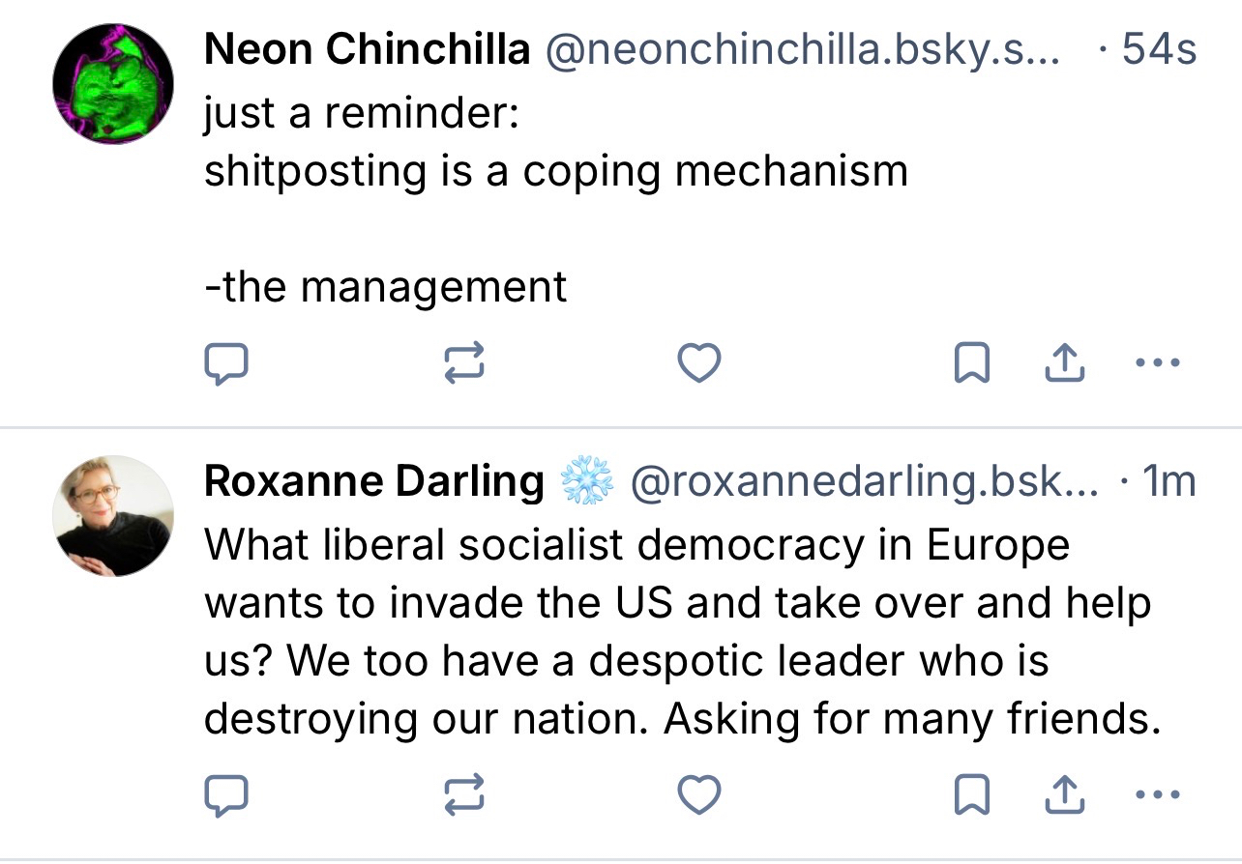The height and width of the screenshot is (864, 1242).
Task: Visit Roxanne Darling's profile via display name
Action: pyautogui.click(x=373, y=481)
